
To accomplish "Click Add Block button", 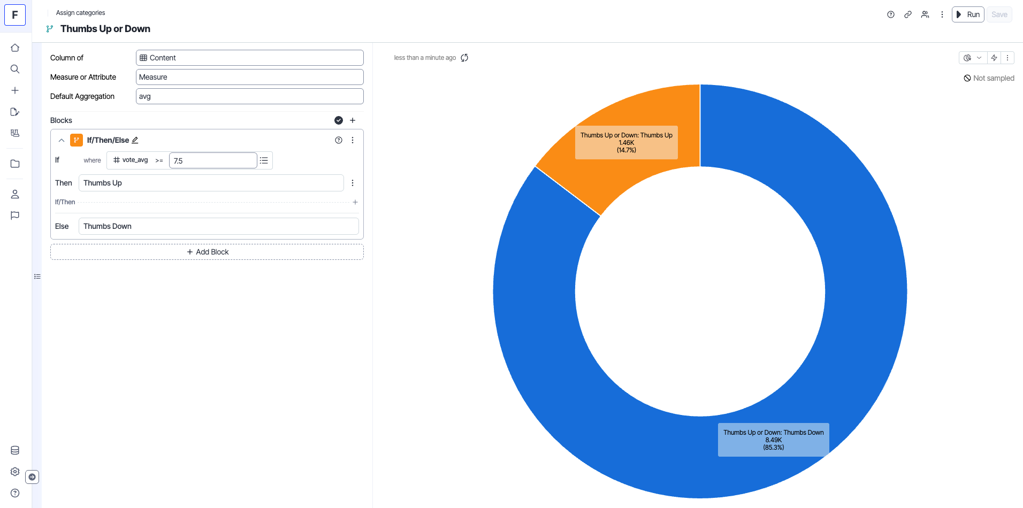I will [207, 252].
